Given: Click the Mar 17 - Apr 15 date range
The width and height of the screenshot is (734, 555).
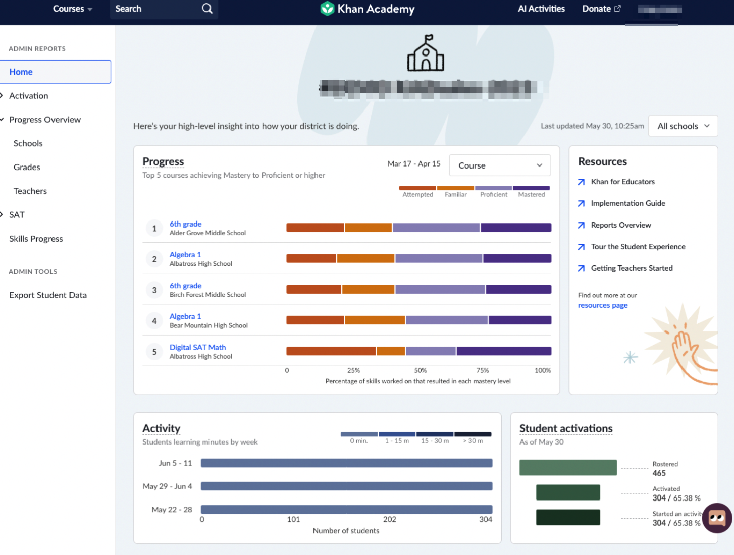Looking at the screenshot, I should tap(414, 163).
